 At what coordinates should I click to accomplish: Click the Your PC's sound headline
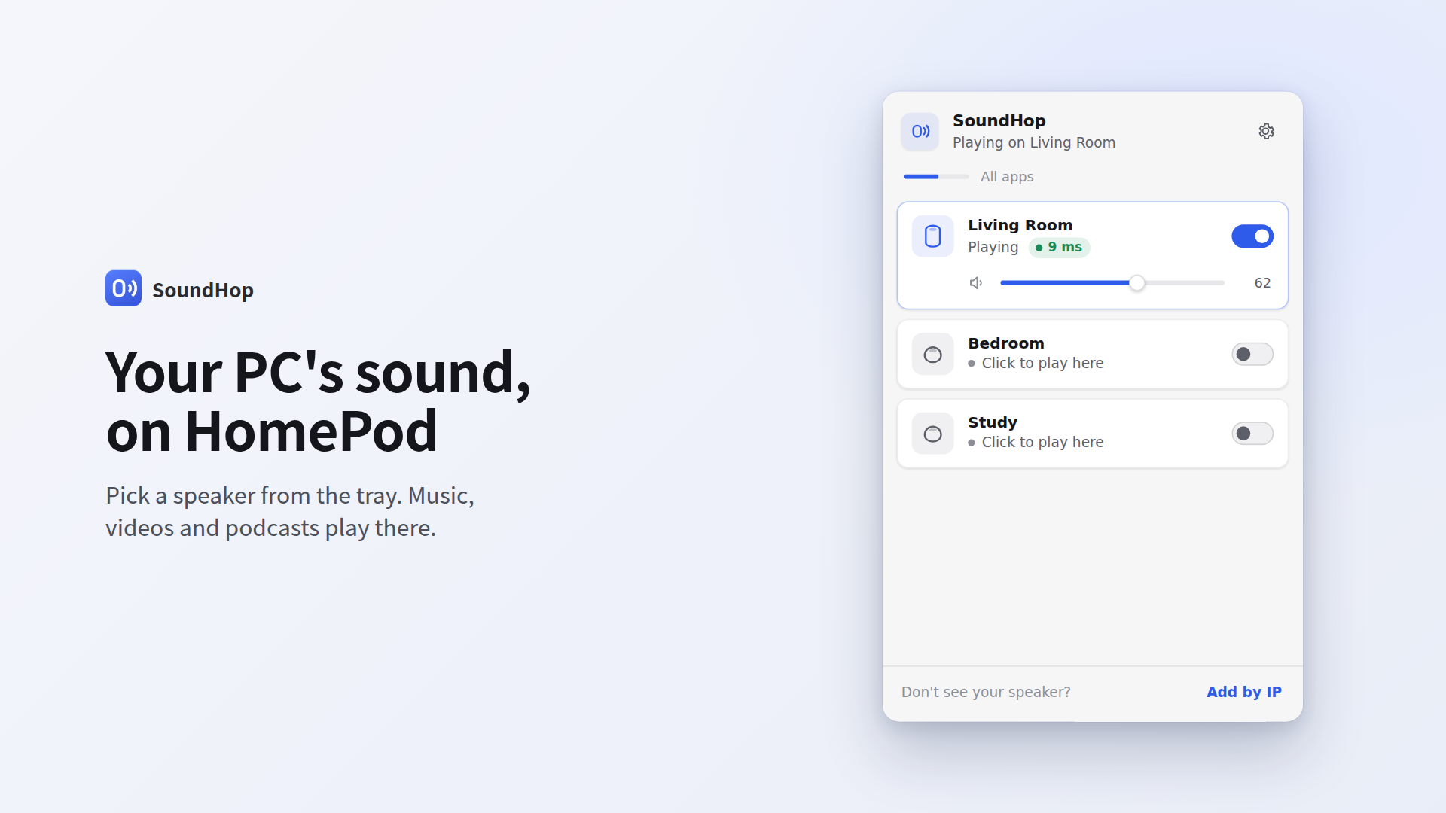point(318,402)
